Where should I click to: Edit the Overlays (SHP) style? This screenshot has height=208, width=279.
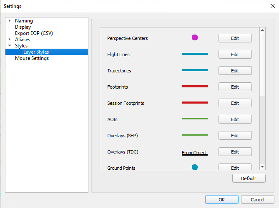[235, 136]
